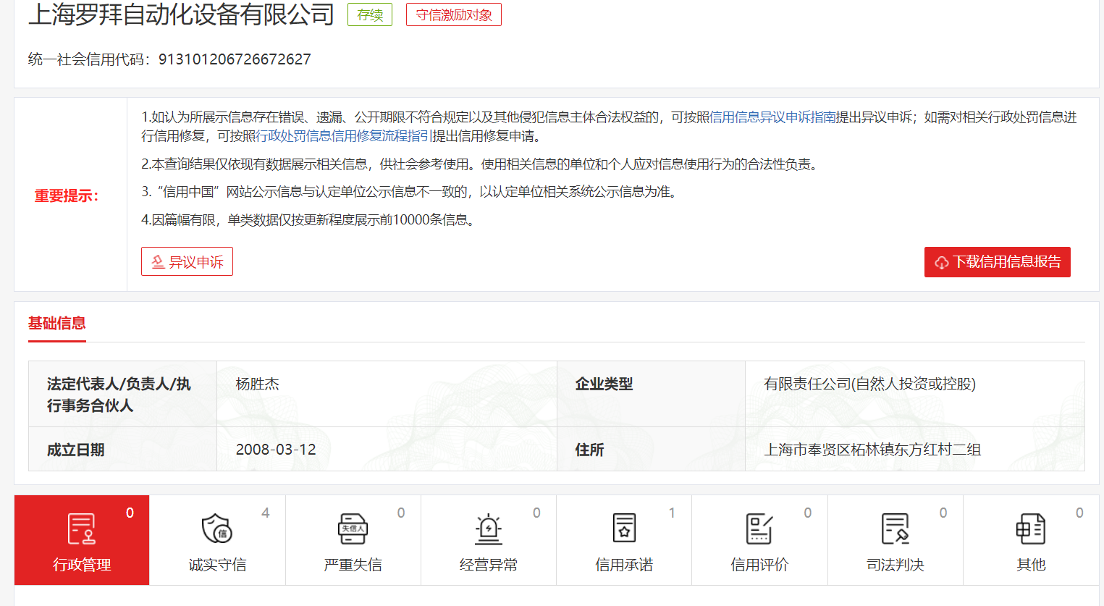
Task: Select the 其他 category icon
Action: (x=1031, y=529)
